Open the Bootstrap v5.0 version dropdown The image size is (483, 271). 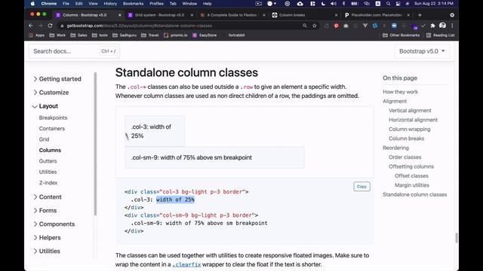click(x=422, y=51)
